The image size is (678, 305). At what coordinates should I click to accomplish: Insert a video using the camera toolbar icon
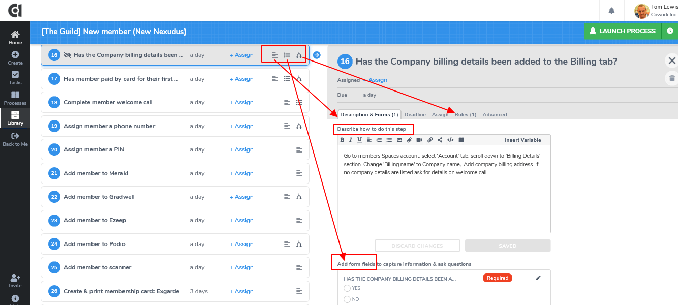pos(419,140)
